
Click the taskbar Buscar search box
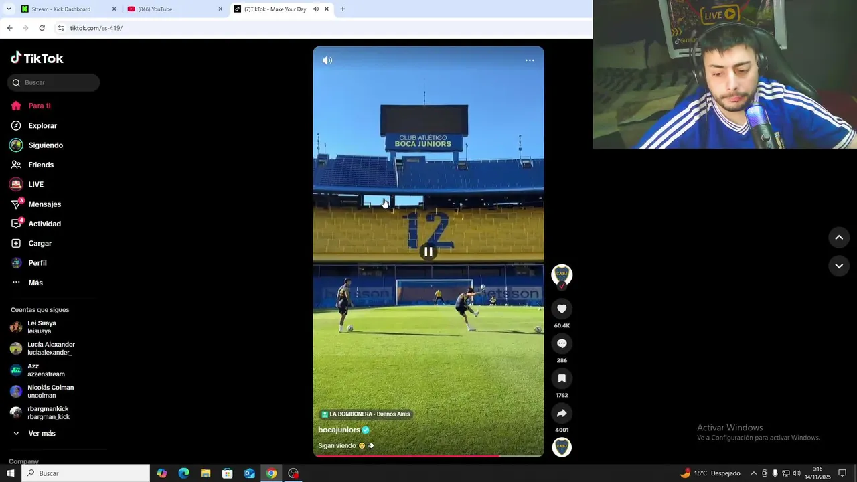tap(86, 473)
